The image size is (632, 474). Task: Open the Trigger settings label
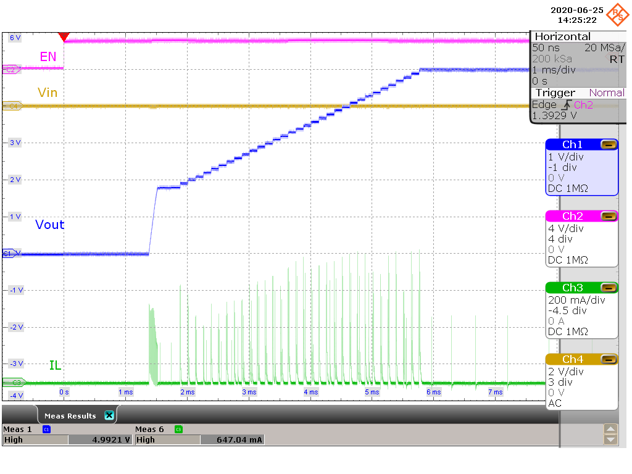(555, 93)
